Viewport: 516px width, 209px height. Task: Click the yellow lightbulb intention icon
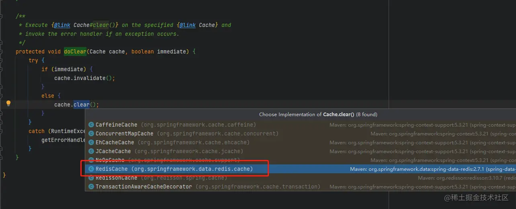pyautogui.click(x=8, y=104)
